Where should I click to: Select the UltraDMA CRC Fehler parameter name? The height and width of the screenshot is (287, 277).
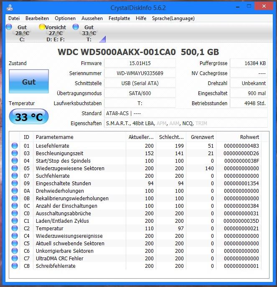pyautogui.click(x=59, y=258)
